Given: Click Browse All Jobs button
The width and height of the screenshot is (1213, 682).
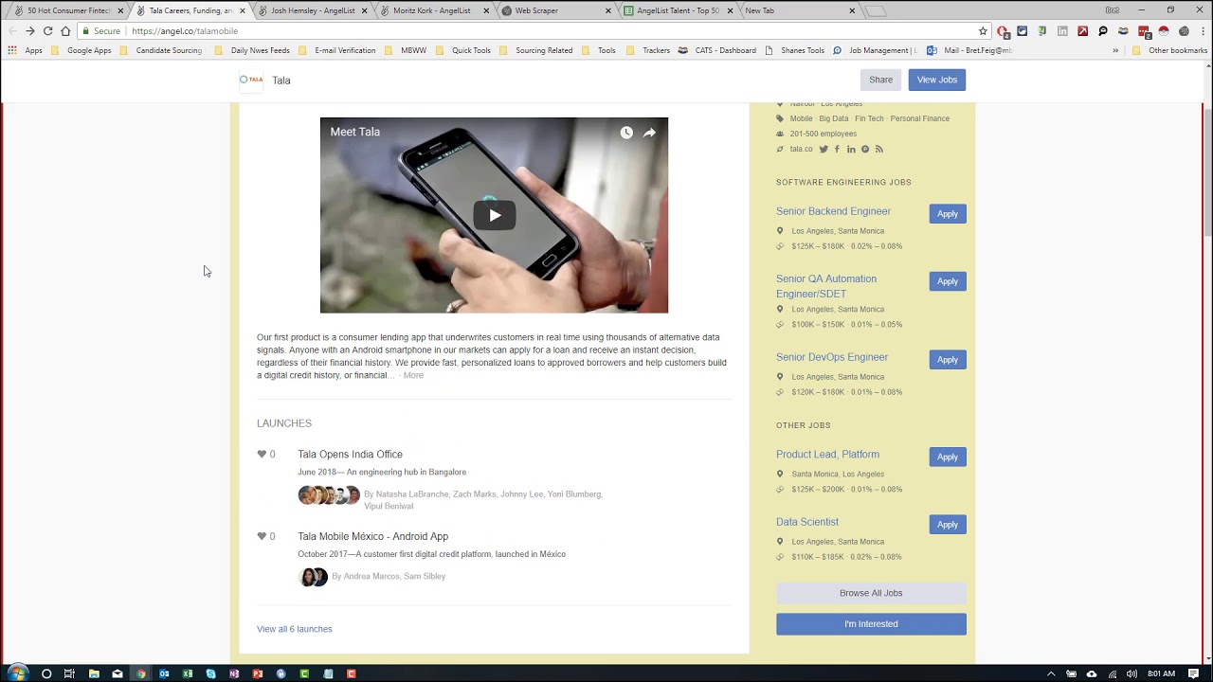Looking at the screenshot, I should tap(871, 593).
